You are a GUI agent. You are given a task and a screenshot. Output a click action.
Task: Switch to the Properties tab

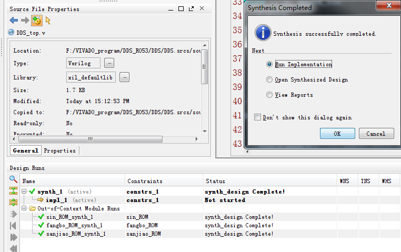pyautogui.click(x=59, y=150)
